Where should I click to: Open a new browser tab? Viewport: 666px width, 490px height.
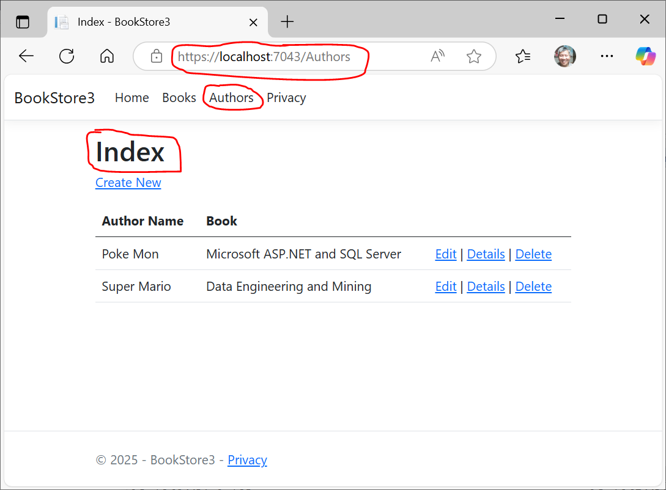tap(287, 21)
